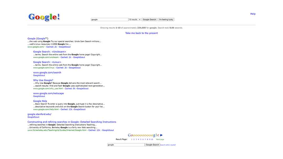Viewport: 283px width, 159px height.
Task: Follow Take me back to the present
Action: pyautogui.click(x=141, y=33)
